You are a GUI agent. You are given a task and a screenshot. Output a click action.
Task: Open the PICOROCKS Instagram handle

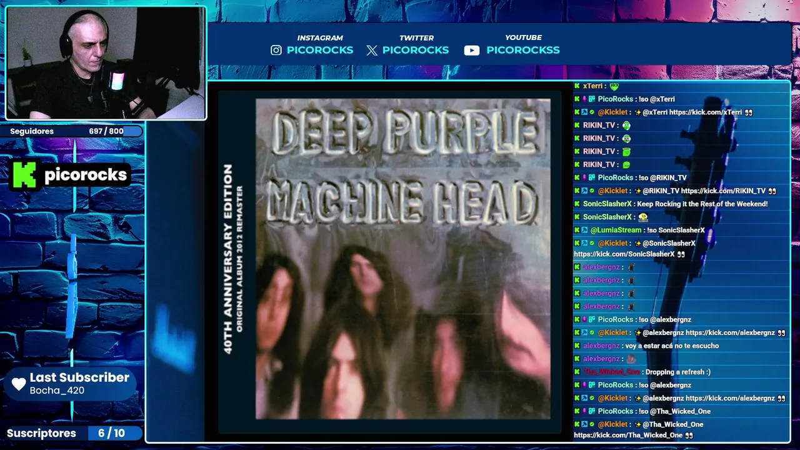click(x=320, y=50)
